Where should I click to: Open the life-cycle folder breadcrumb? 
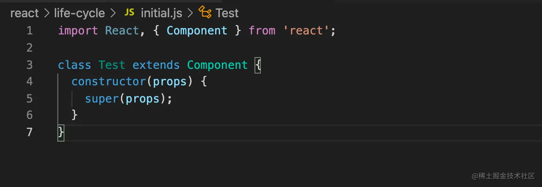click(x=79, y=13)
